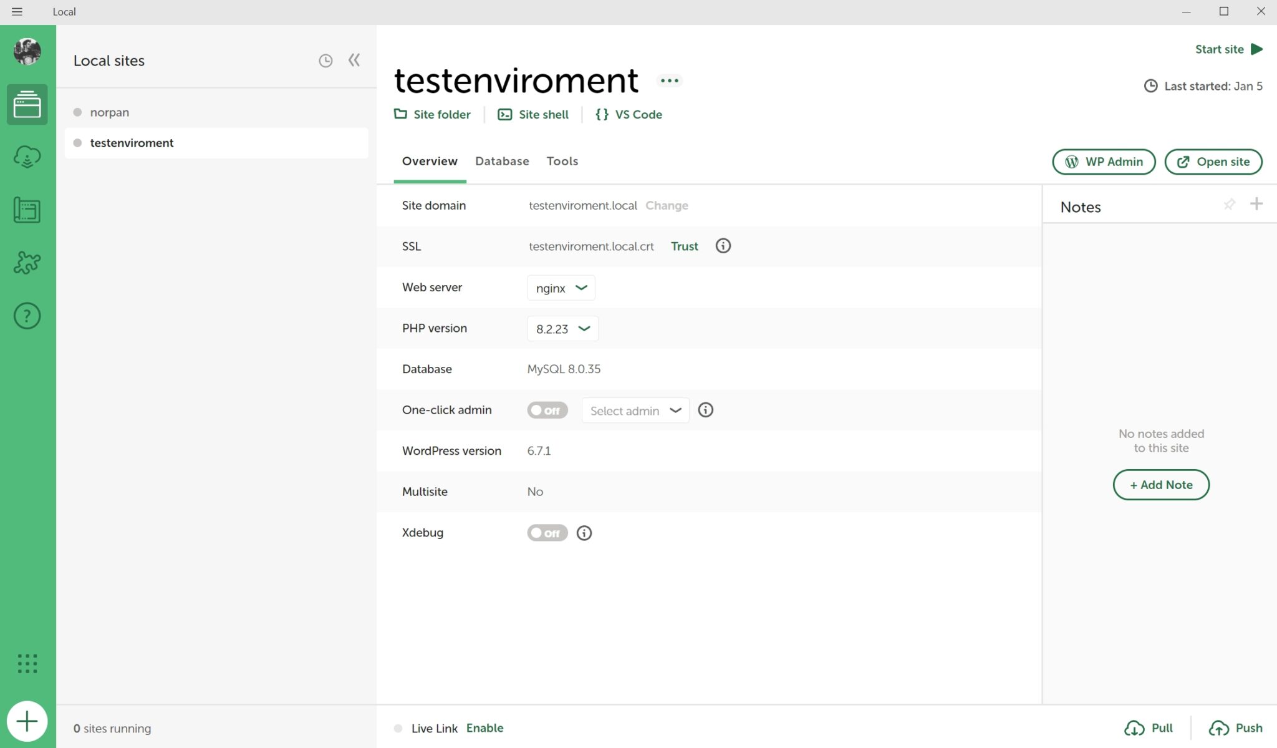Maximize the Local window

(1223, 11)
